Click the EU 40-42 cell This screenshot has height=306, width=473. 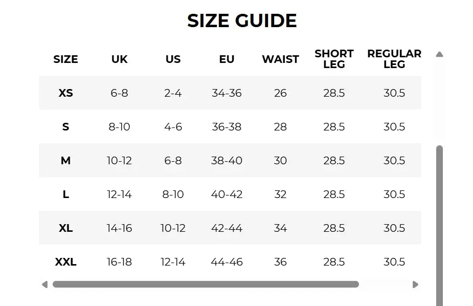(227, 194)
